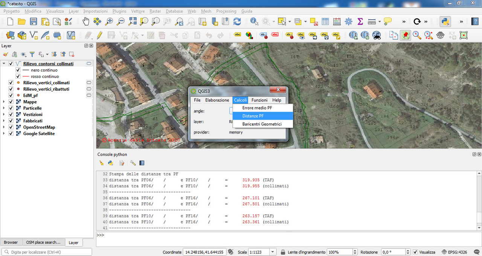Create a new project with the blank page icon

10,21
